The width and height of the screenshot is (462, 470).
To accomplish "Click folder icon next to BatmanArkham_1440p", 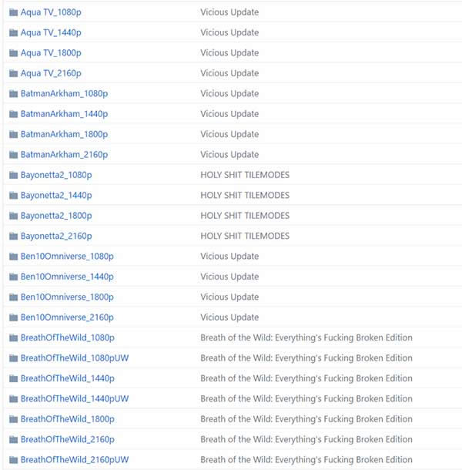I will click(x=13, y=114).
